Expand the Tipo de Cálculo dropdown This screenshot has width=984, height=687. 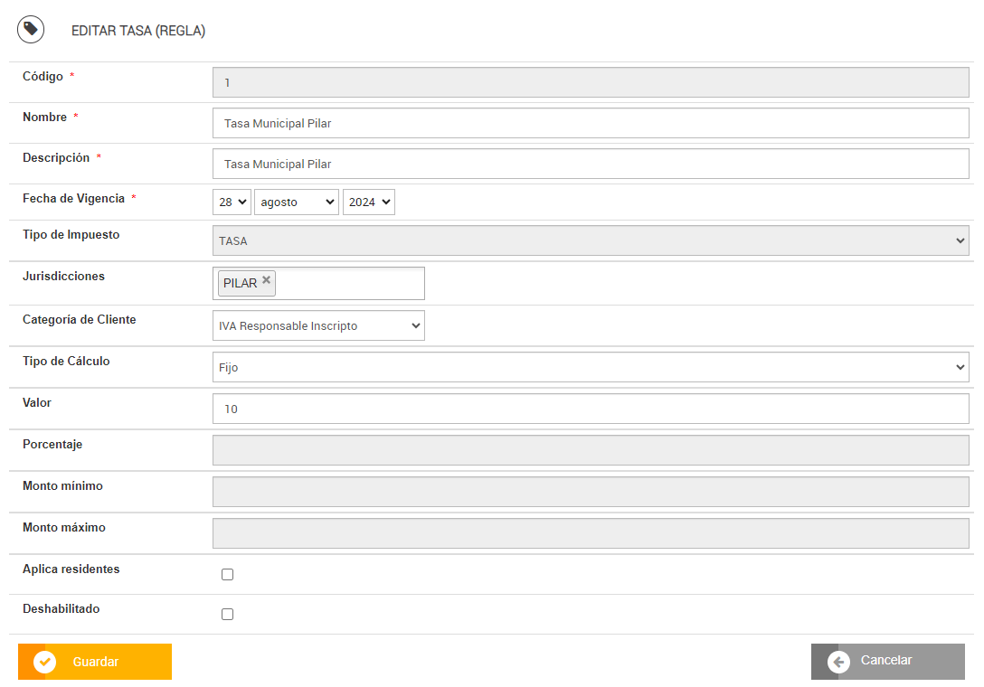click(x=590, y=368)
